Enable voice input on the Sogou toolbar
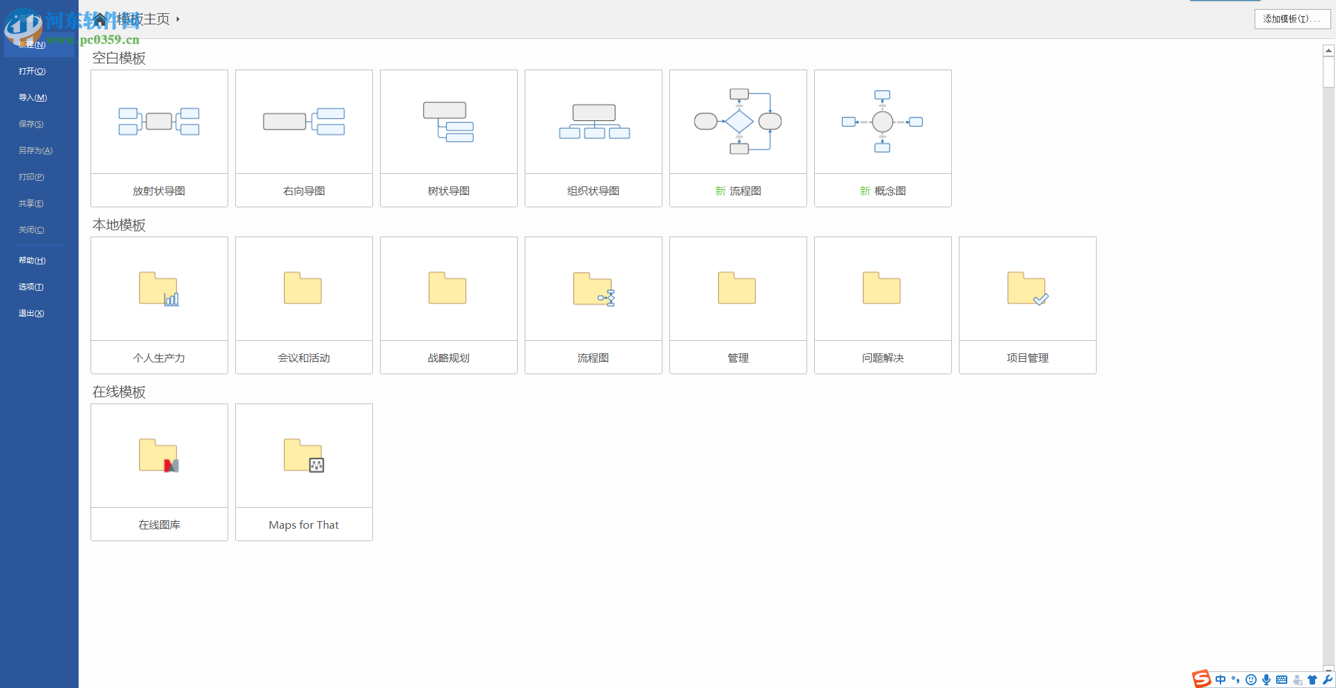The width and height of the screenshot is (1336, 688). 1266,680
